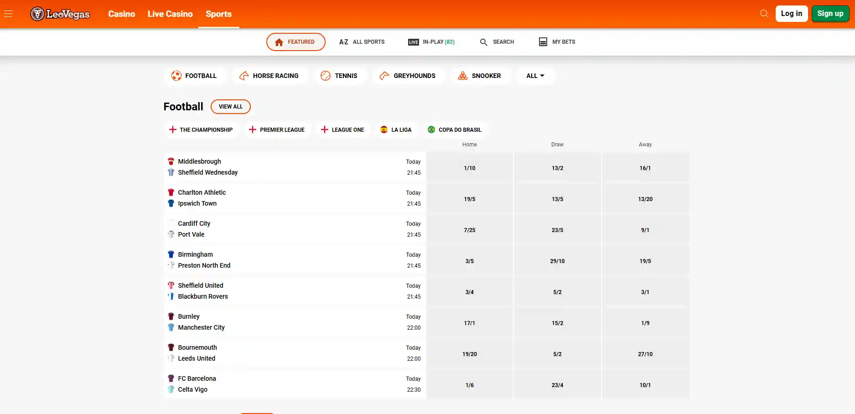The height and width of the screenshot is (414, 855).
Task: Click the My Bets slip icon
Action: pos(543,42)
